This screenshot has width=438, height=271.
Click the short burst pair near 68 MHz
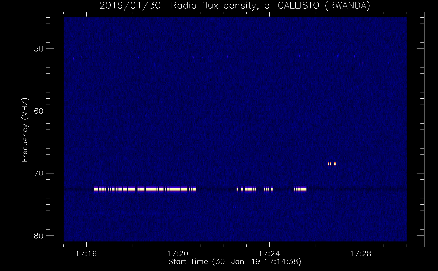click(x=332, y=163)
